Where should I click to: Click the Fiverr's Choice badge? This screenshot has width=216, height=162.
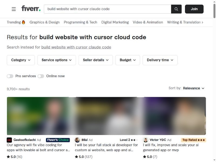point(58,140)
